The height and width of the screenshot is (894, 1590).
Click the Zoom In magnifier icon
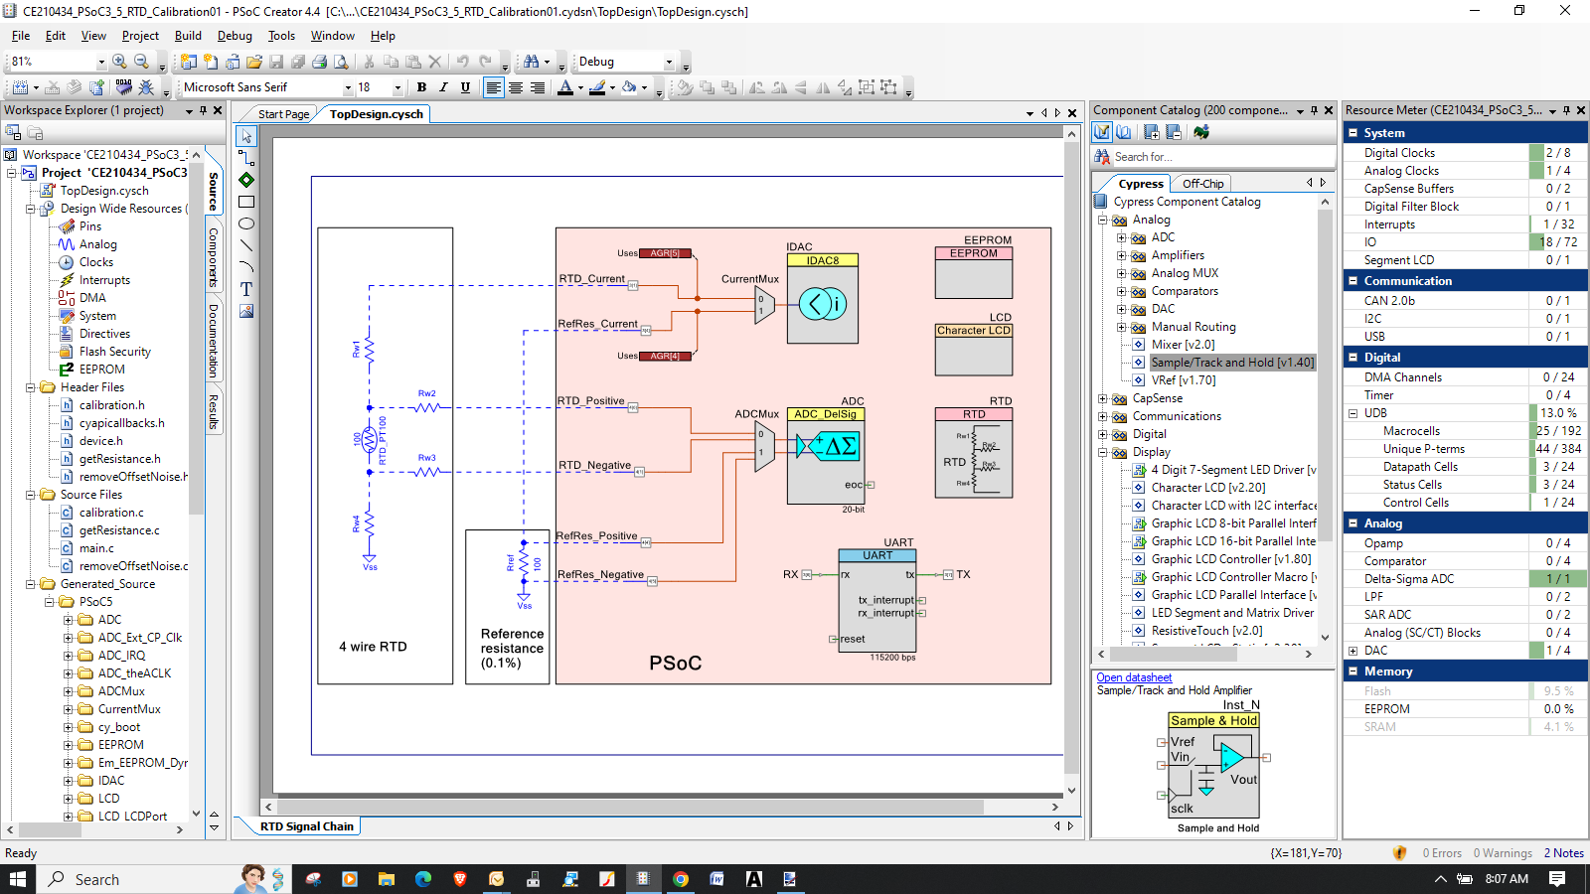(x=119, y=62)
